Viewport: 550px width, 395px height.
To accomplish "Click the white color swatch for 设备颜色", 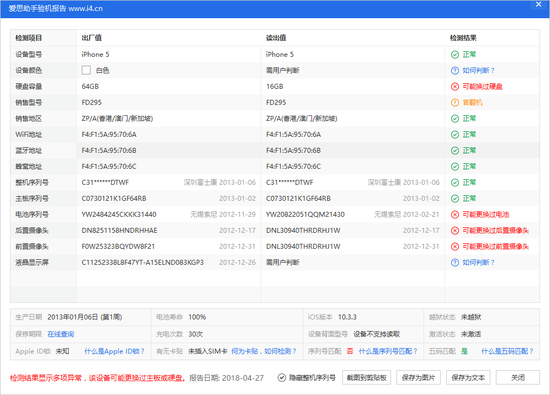I will (x=86, y=70).
